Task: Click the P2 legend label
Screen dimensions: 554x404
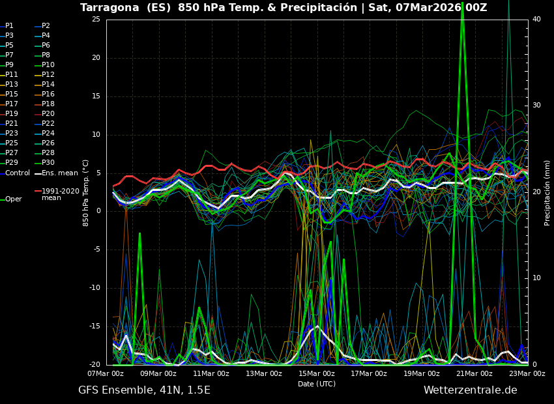Action: tap(46, 26)
